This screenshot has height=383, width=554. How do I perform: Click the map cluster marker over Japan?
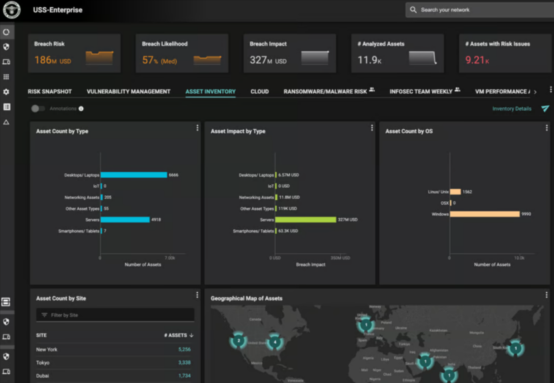pos(515,348)
